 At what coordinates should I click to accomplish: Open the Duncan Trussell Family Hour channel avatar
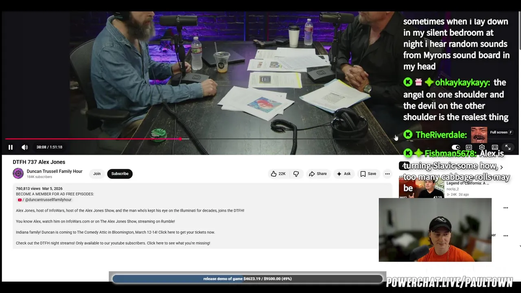pyautogui.click(x=18, y=174)
